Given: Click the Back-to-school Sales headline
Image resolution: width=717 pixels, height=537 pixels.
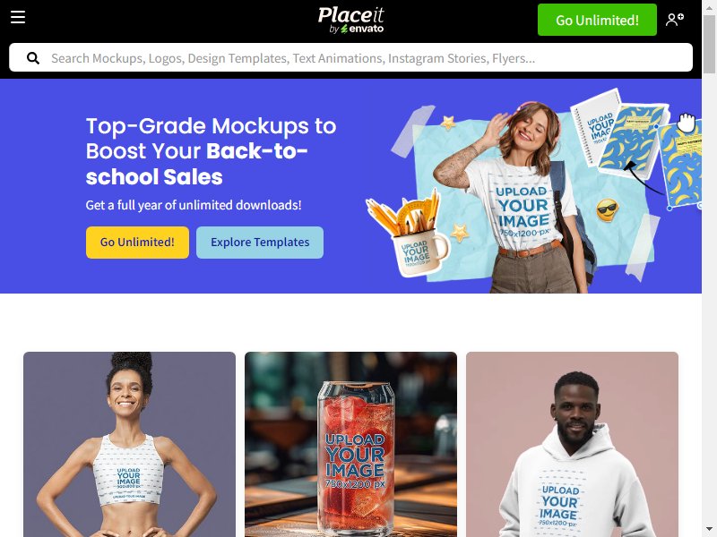Looking at the screenshot, I should coord(211,151).
